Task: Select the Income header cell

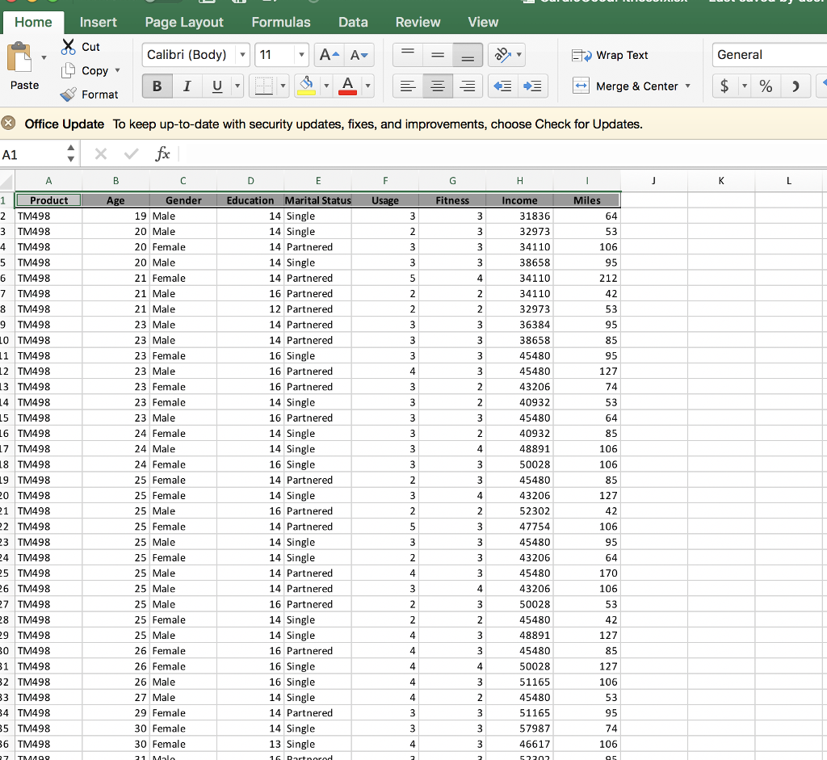Action: tap(519, 200)
